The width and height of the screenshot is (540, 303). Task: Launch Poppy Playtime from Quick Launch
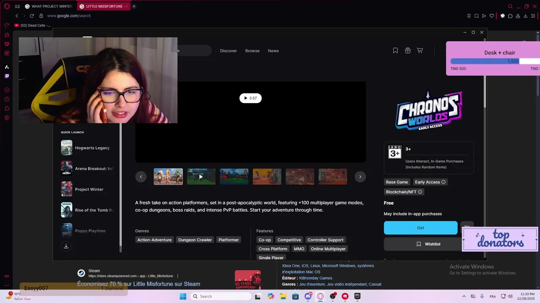[x=87, y=231]
